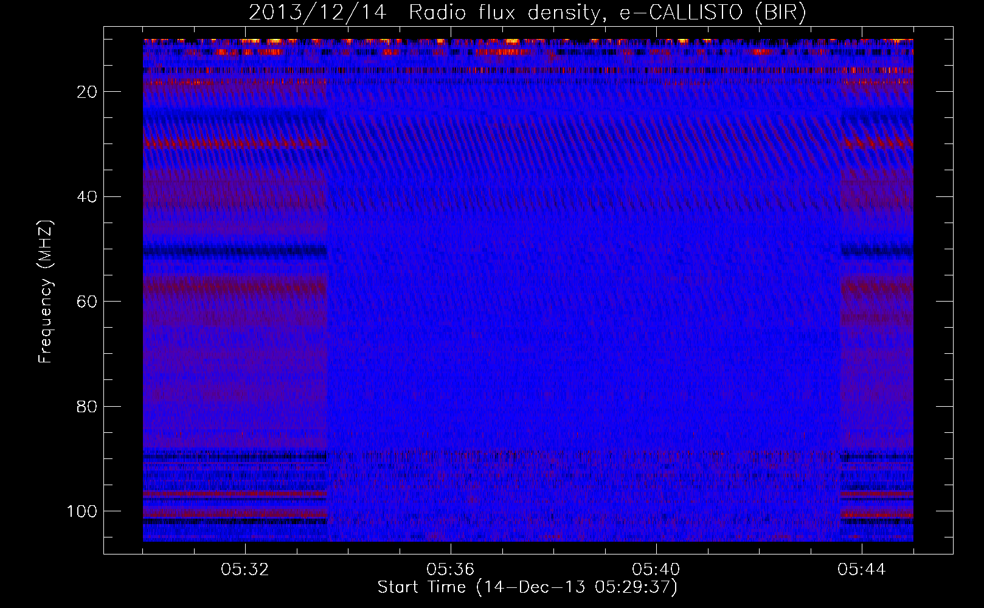The width and height of the screenshot is (984, 608).
Task: Click the '60' frequency tick label
Action: [x=87, y=302]
